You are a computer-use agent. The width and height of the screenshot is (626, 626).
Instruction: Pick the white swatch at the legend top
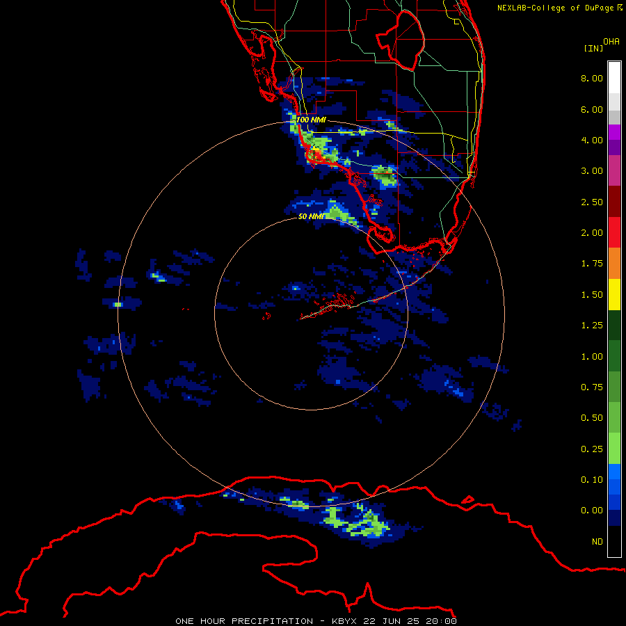pyautogui.click(x=614, y=78)
